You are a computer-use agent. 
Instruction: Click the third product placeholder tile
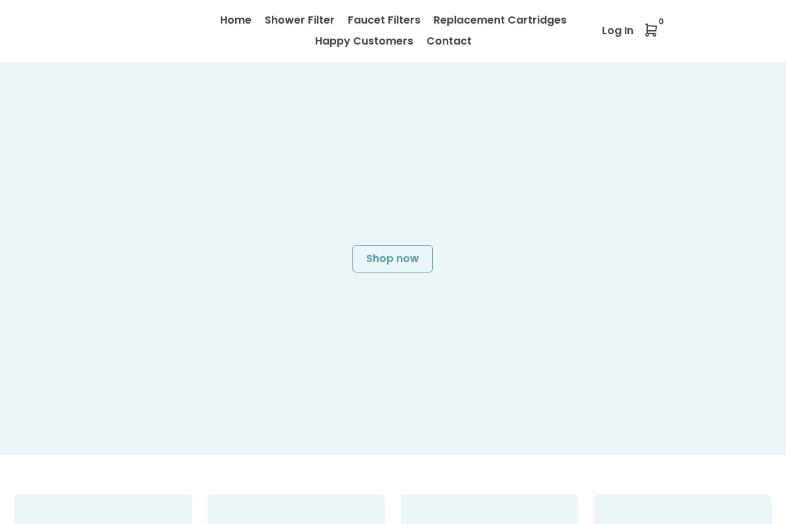[x=489, y=511]
